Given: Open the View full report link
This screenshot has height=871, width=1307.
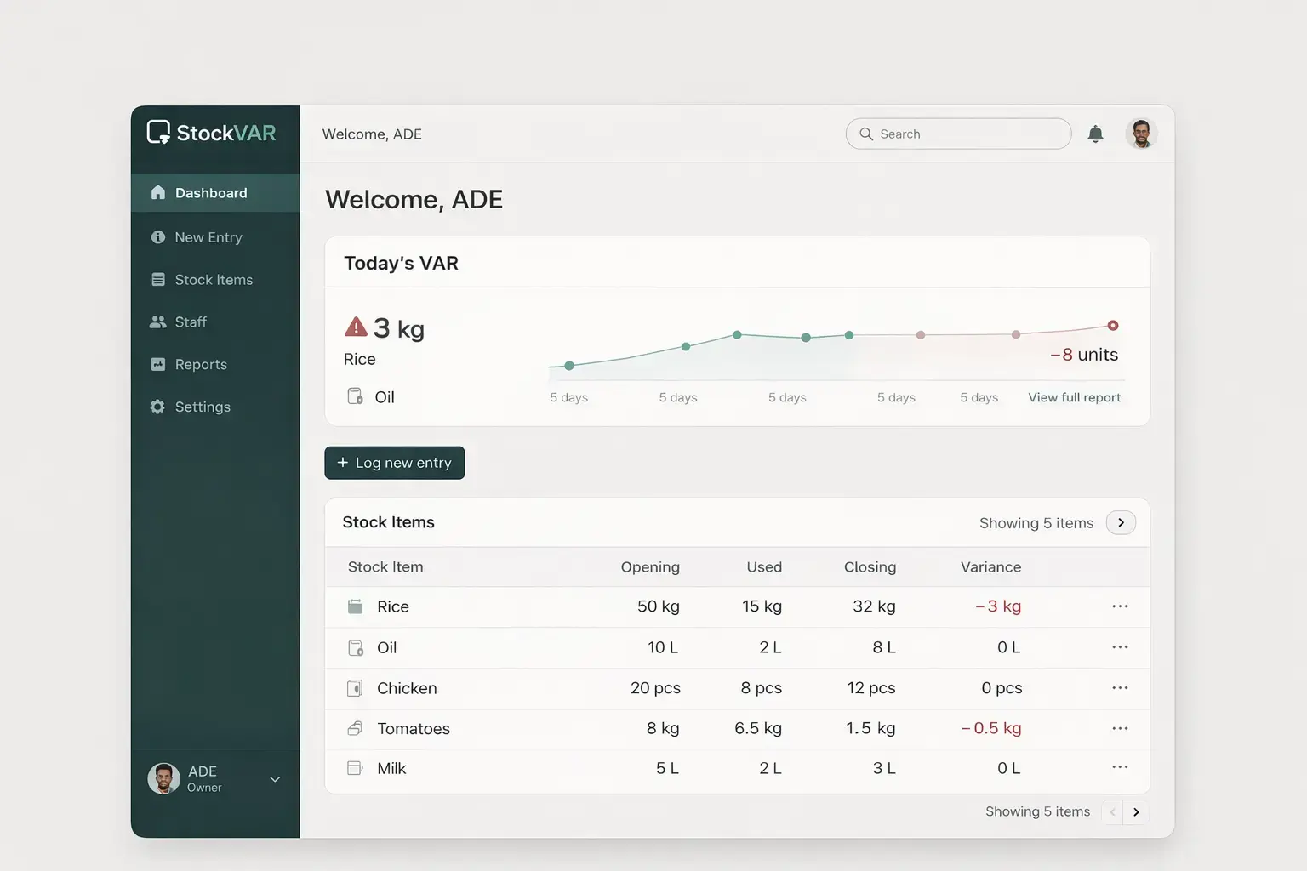Looking at the screenshot, I should coord(1074,397).
